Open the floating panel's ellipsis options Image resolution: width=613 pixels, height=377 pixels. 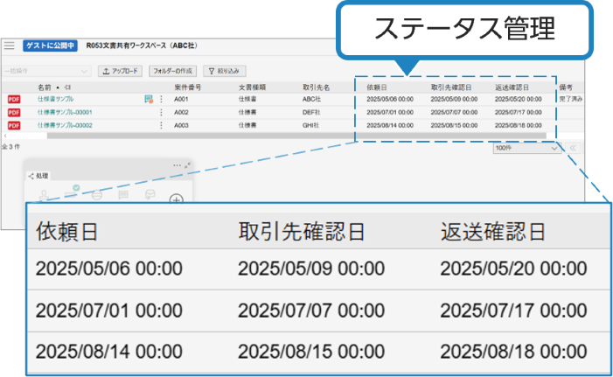177,165
